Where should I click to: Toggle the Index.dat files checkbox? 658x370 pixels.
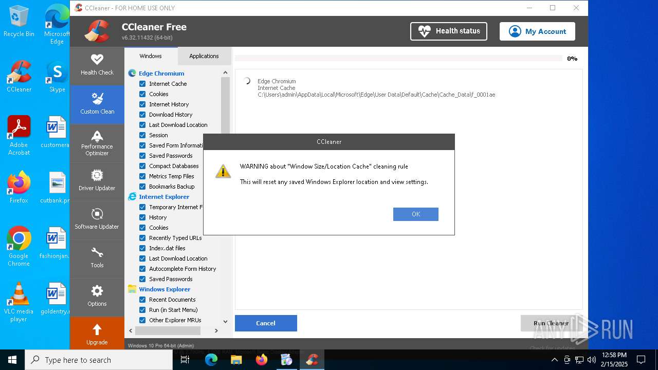(x=142, y=248)
